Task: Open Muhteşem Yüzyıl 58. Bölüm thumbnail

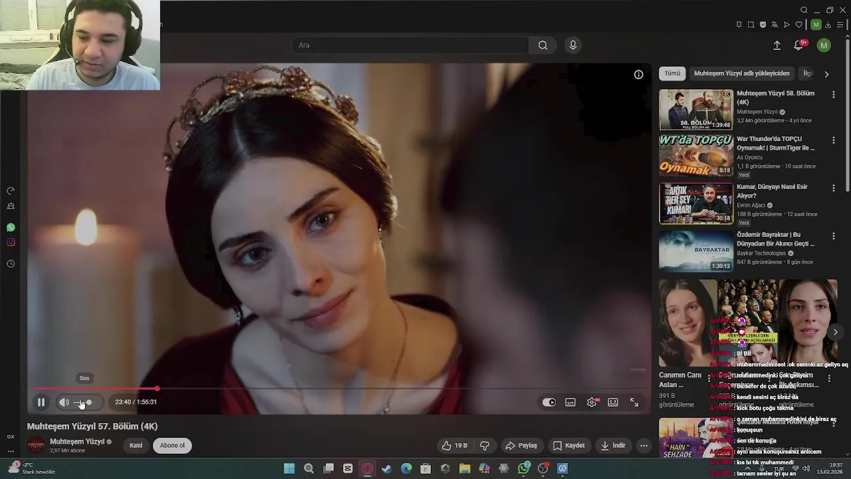Action: tap(696, 110)
